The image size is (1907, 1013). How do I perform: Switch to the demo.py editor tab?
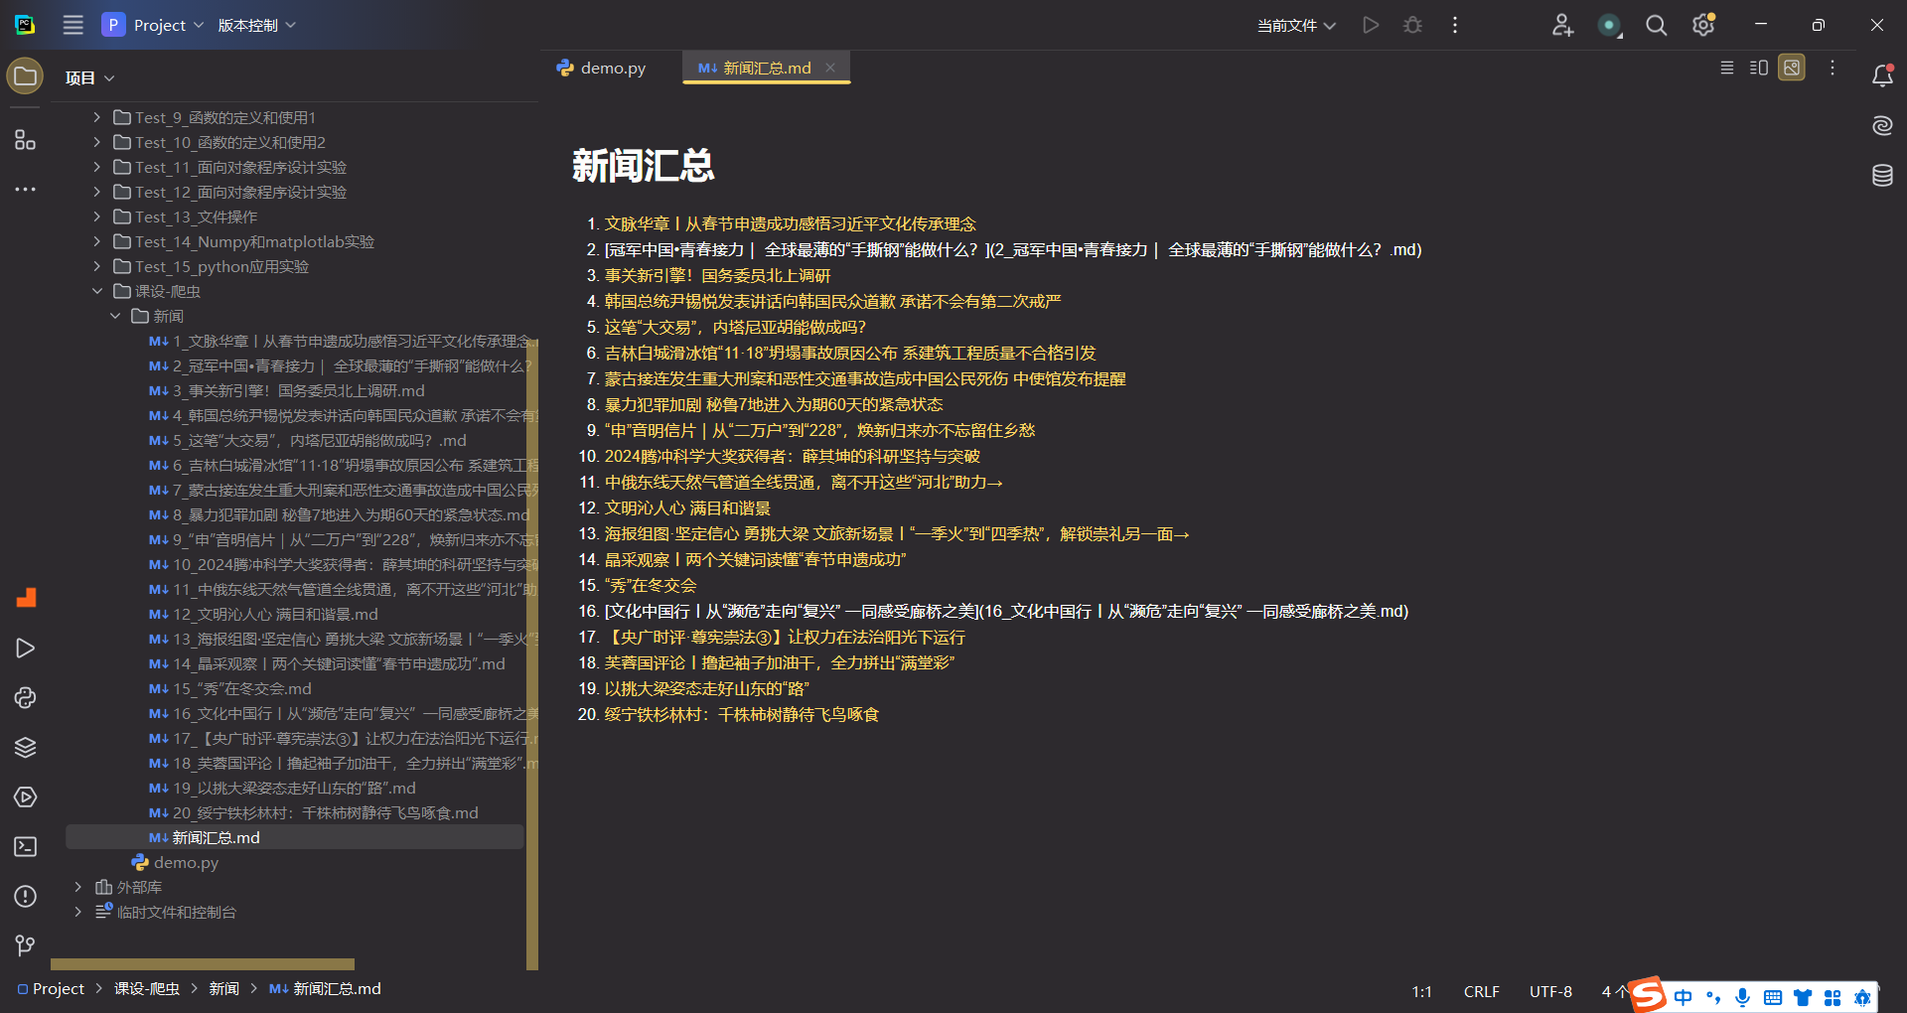602,69
